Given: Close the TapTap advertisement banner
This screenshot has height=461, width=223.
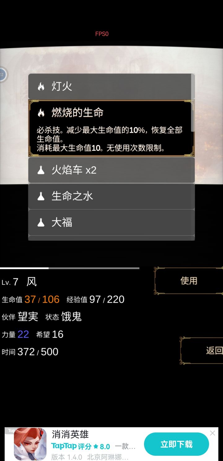Looking at the screenshot, I should pyautogui.click(x=212, y=433).
